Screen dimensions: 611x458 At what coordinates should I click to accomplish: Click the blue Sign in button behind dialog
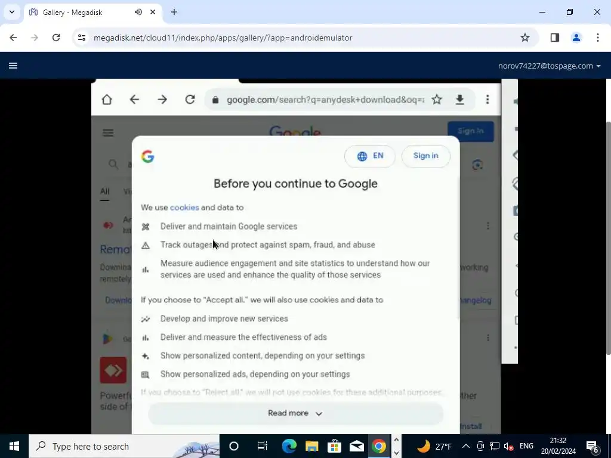470,131
